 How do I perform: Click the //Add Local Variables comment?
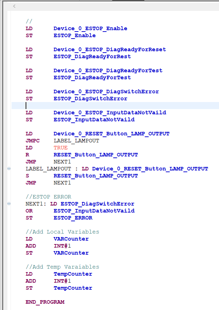coord(62,232)
